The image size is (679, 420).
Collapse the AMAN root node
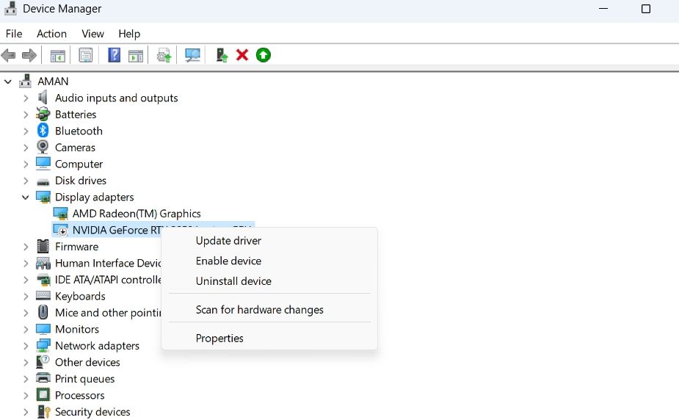[8, 81]
